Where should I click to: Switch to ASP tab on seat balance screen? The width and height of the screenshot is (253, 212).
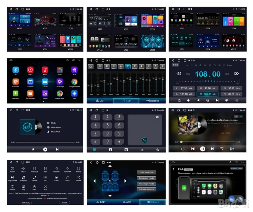tap(126, 202)
